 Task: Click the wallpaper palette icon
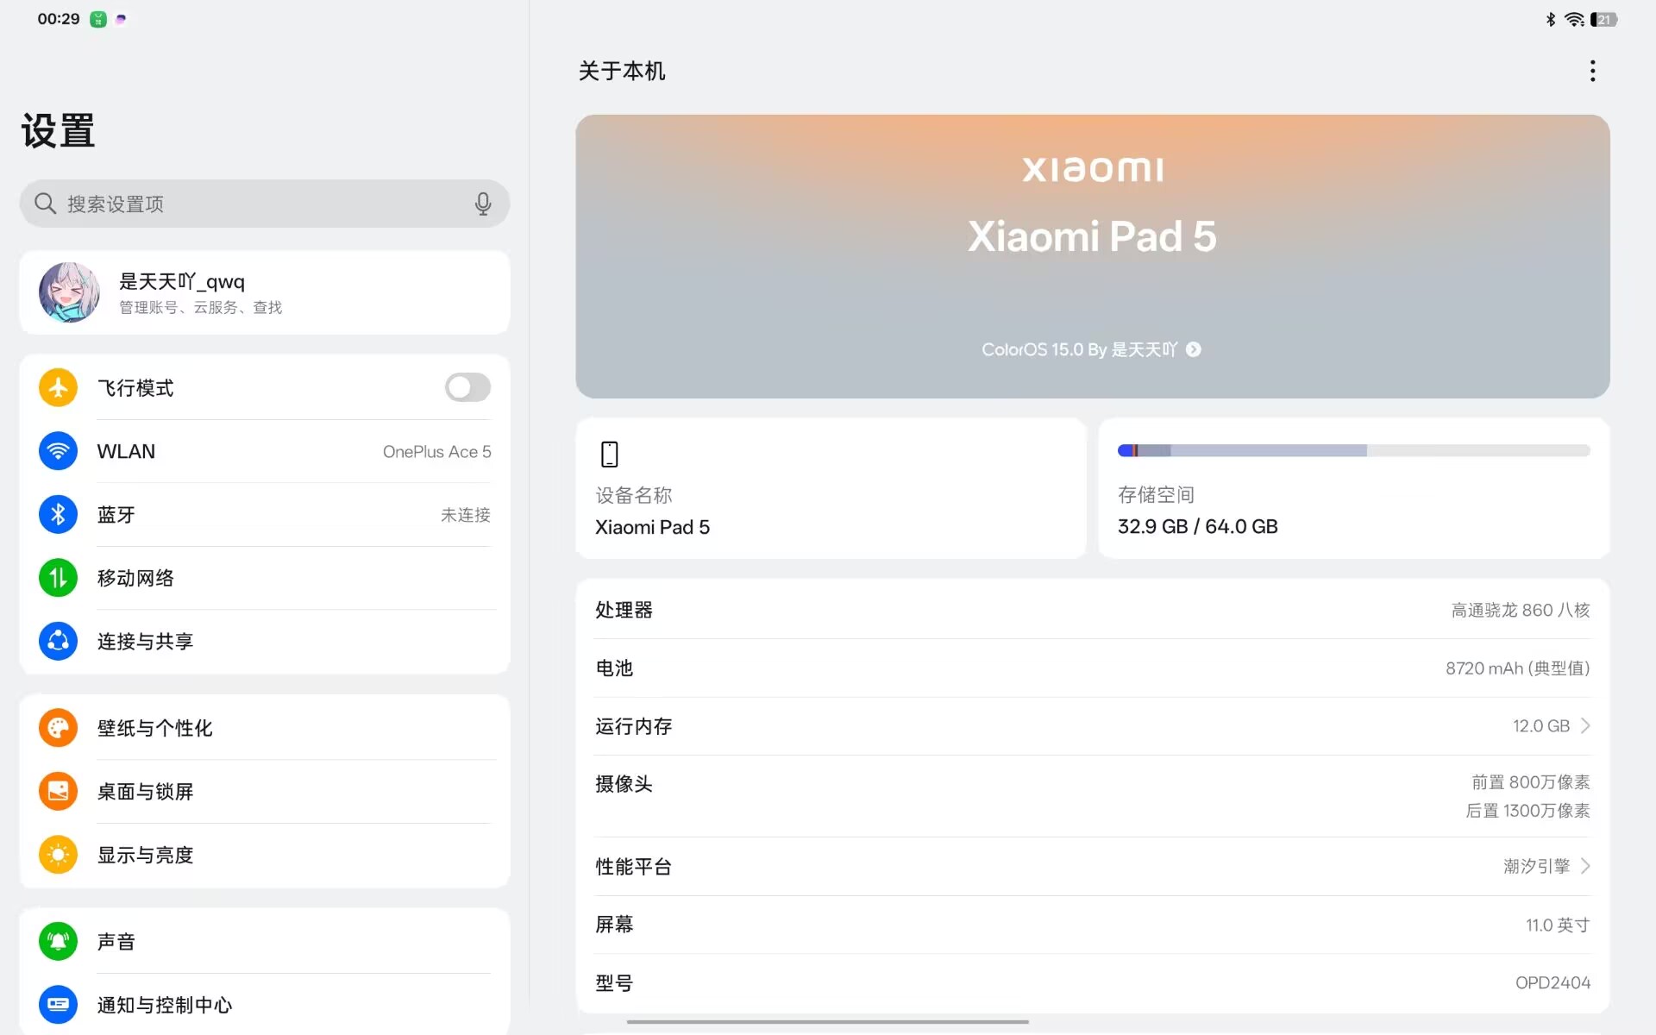tap(58, 728)
